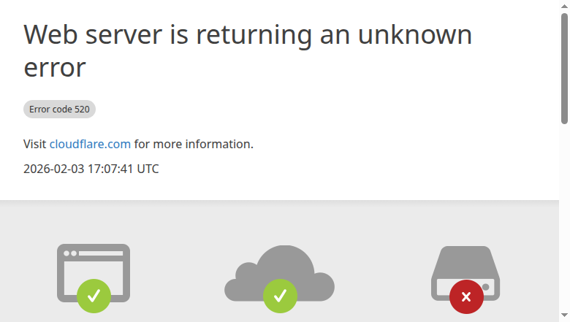The height and width of the screenshot is (322, 570).
Task: Click the Error code 520 badge
Action: click(59, 110)
